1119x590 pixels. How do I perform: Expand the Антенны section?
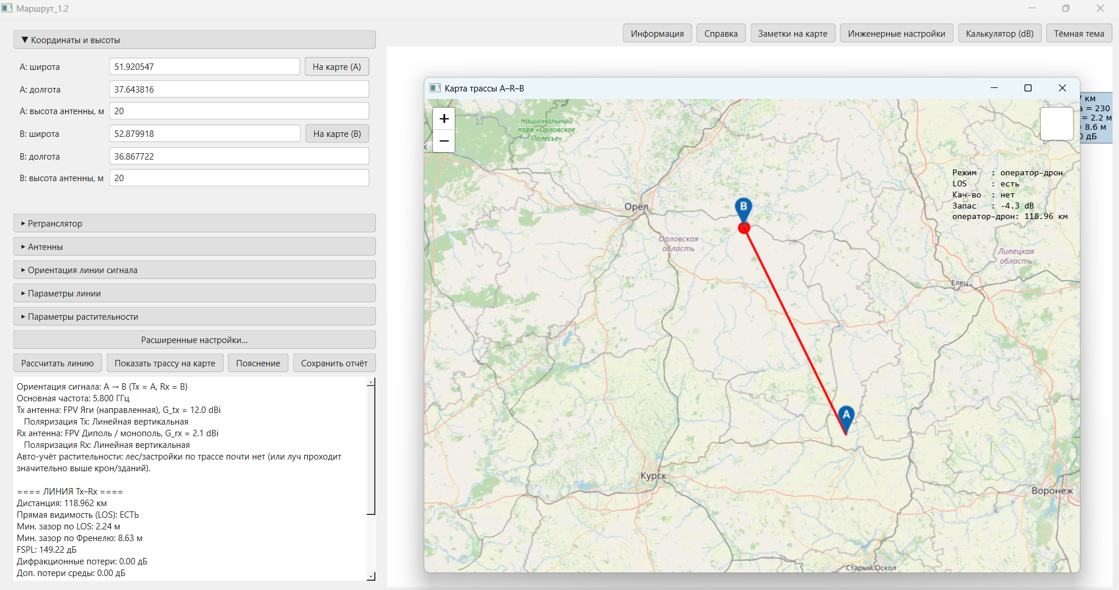click(x=194, y=247)
